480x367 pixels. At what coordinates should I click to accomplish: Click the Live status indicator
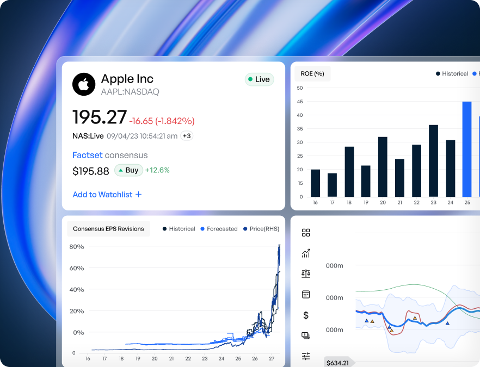pyautogui.click(x=259, y=79)
